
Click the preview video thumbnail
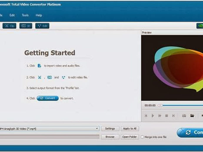click(x=172, y=68)
